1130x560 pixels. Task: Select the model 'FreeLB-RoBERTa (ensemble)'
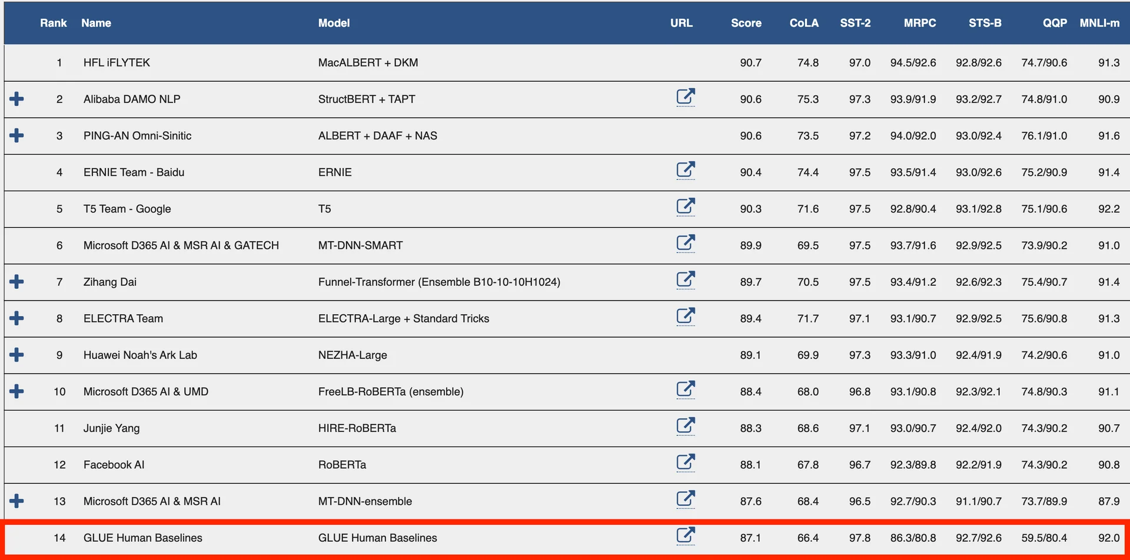click(x=391, y=391)
